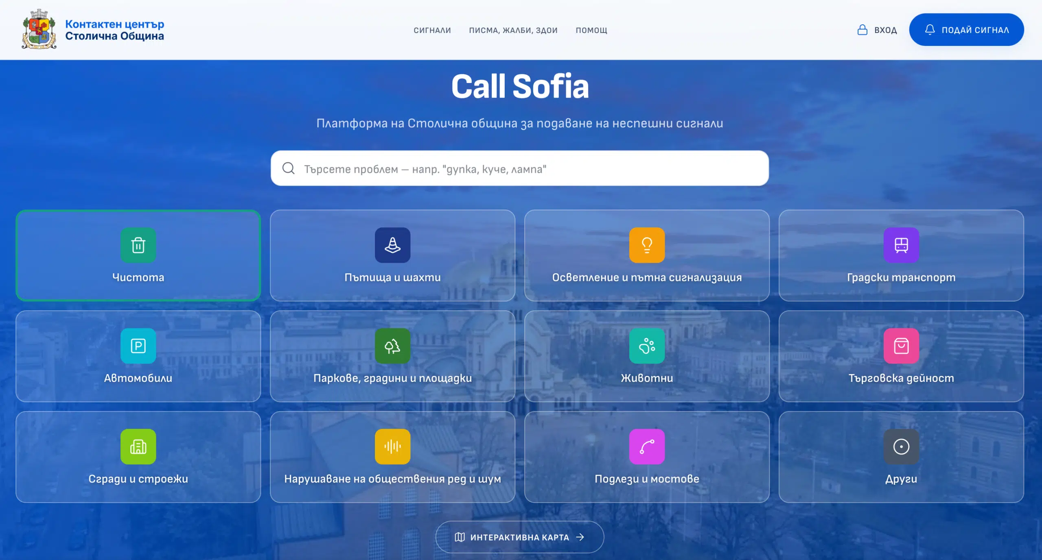Choose the purple bus Градски транспорт icon
The width and height of the screenshot is (1042, 560).
coord(901,245)
